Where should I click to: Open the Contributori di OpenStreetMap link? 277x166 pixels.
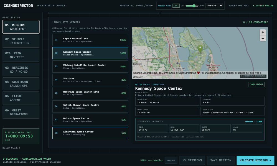(x=179, y=73)
